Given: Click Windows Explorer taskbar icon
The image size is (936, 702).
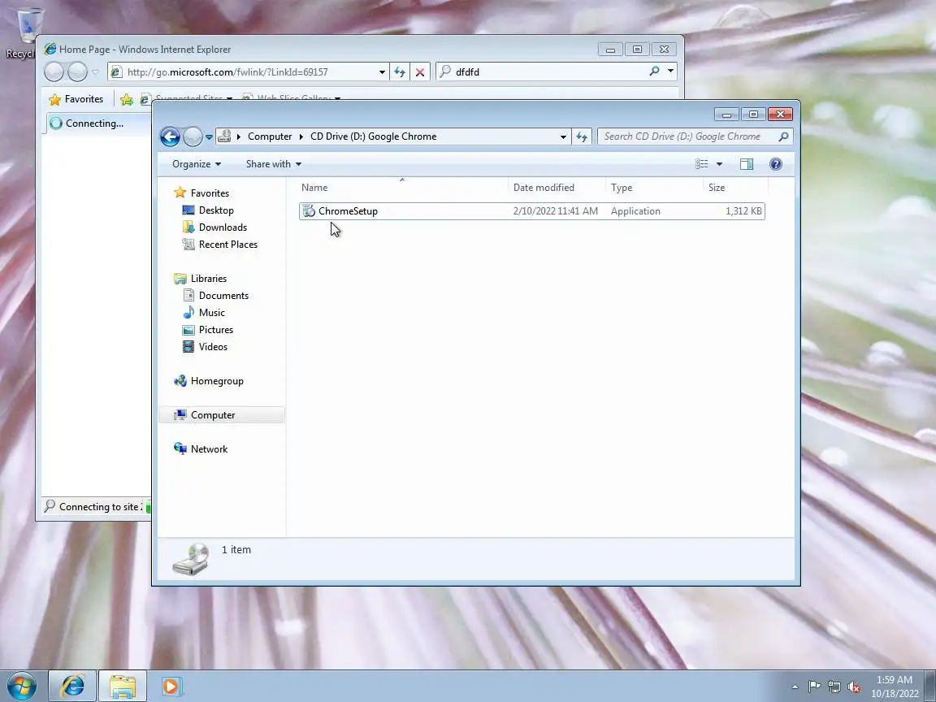Looking at the screenshot, I should pyautogui.click(x=123, y=686).
